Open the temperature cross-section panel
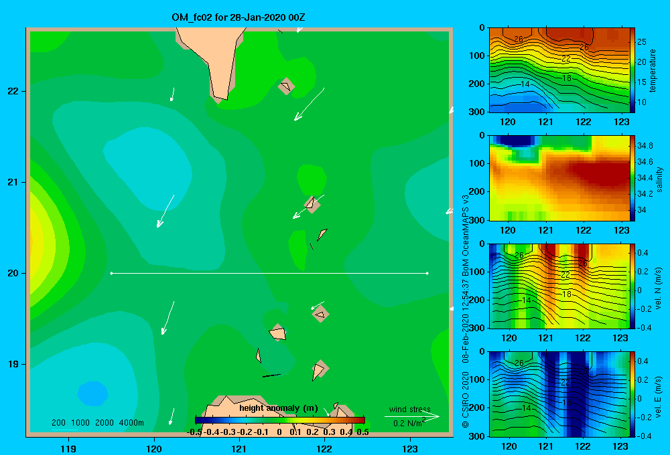 559,70
